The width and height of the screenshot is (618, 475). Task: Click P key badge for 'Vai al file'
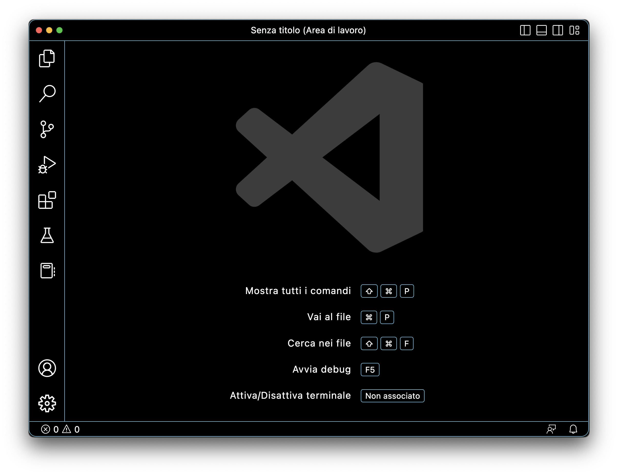[387, 317]
